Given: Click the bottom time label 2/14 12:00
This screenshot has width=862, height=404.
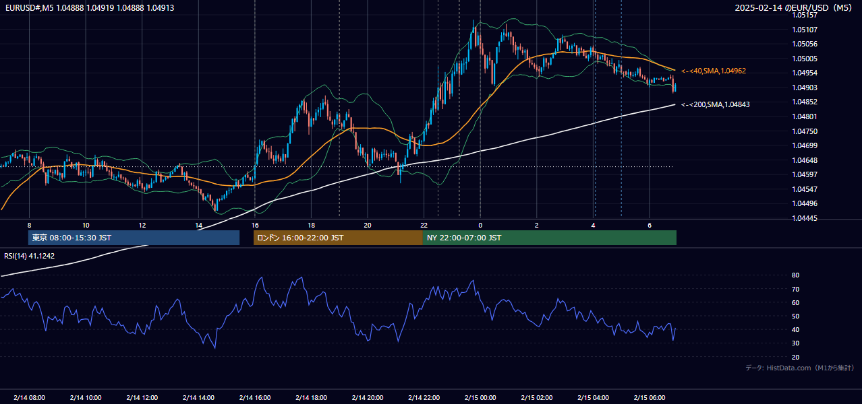Looking at the screenshot, I should pyautogui.click(x=142, y=397).
